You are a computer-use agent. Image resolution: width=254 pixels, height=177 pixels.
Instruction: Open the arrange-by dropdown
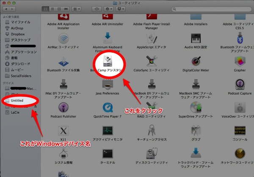(x=77, y=9)
